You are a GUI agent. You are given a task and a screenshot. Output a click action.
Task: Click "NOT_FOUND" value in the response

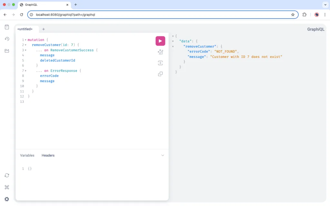(x=225, y=51)
